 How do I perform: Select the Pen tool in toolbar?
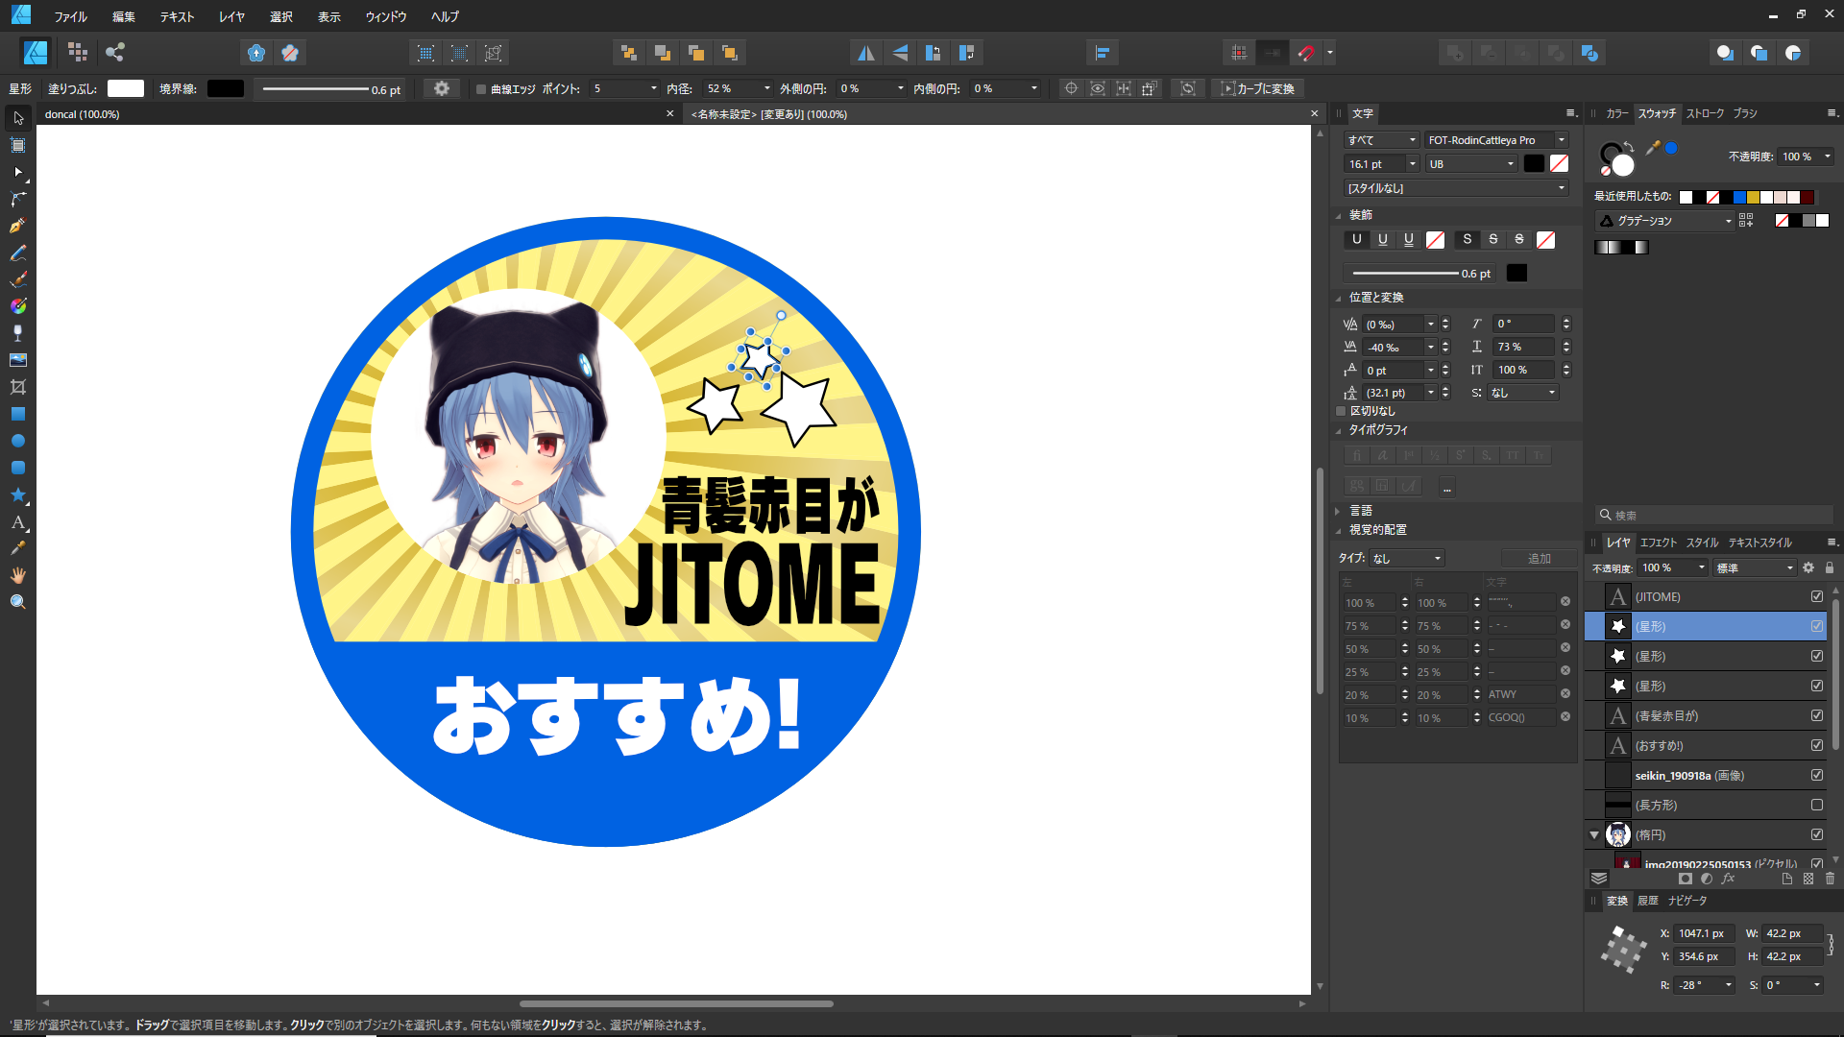17,226
